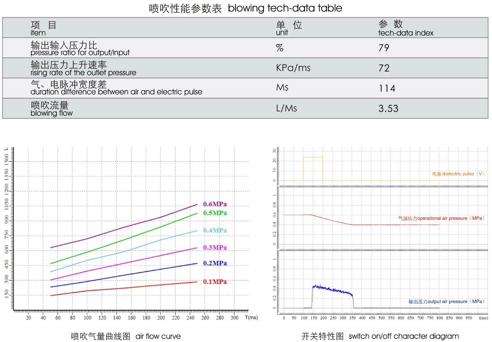Click the 0.5MPa green curve label
Screen dimensions: 492x342
click(215, 213)
